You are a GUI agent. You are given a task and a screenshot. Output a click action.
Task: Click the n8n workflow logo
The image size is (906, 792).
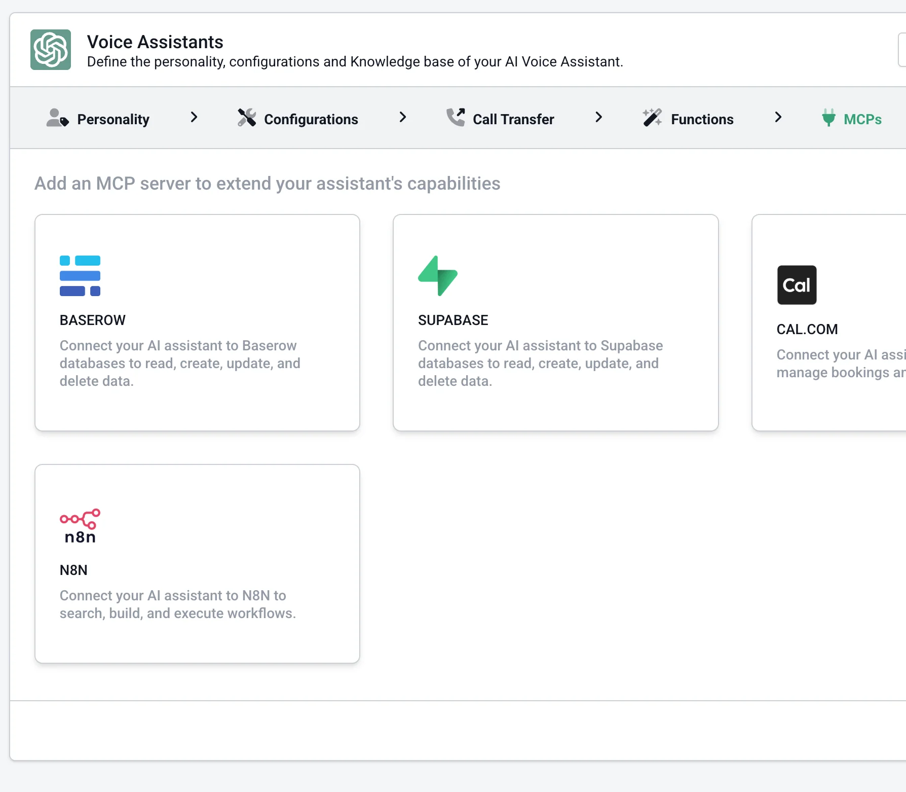tap(80, 526)
